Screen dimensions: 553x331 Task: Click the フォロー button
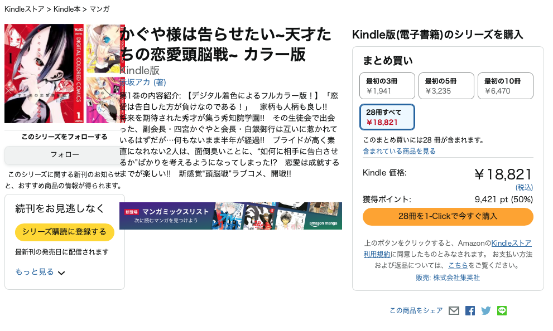pyautogui.click(x=65, y=155)
